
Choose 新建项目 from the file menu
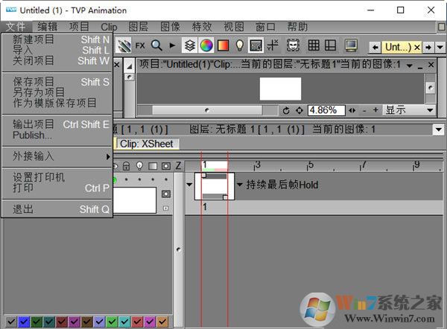pos(57,39)
